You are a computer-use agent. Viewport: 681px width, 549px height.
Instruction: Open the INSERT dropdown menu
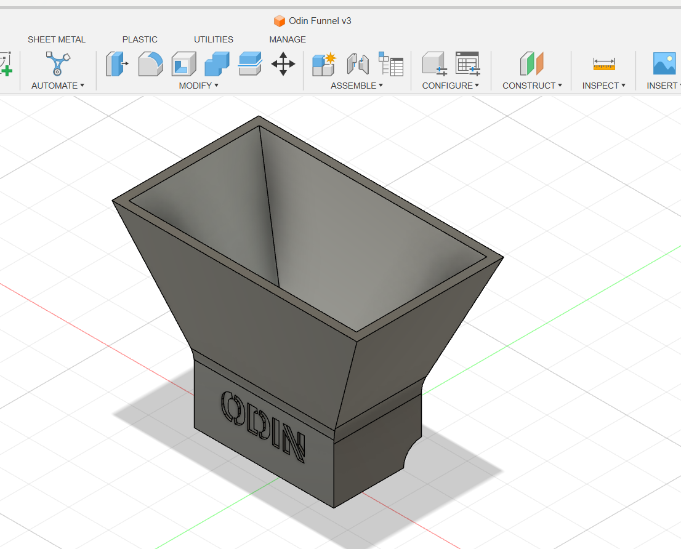(x=664, y=86)
